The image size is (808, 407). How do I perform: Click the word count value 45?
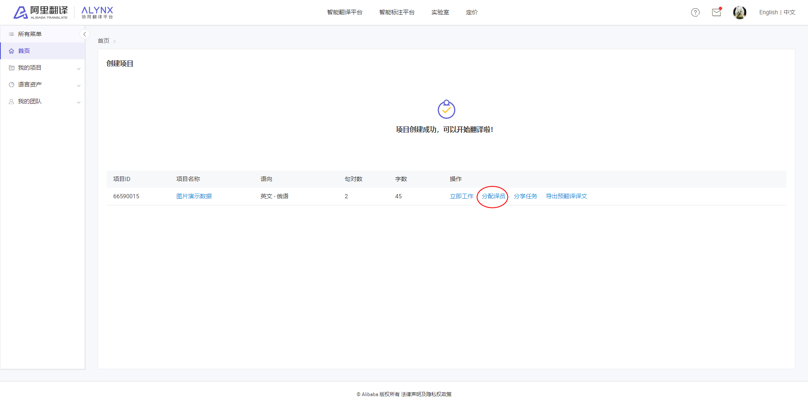399,196
